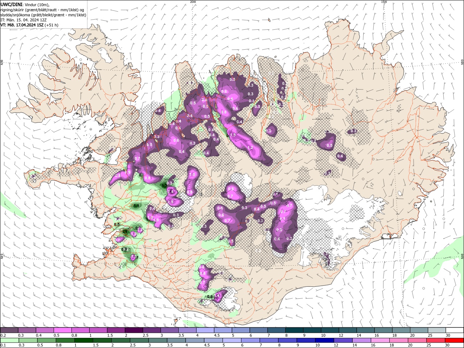Click the "IT: Mán. 15. 04. 2024 12Z" line
Image resolution: width=464 pixels, height=348 pixels.
[x=23, y=20]
